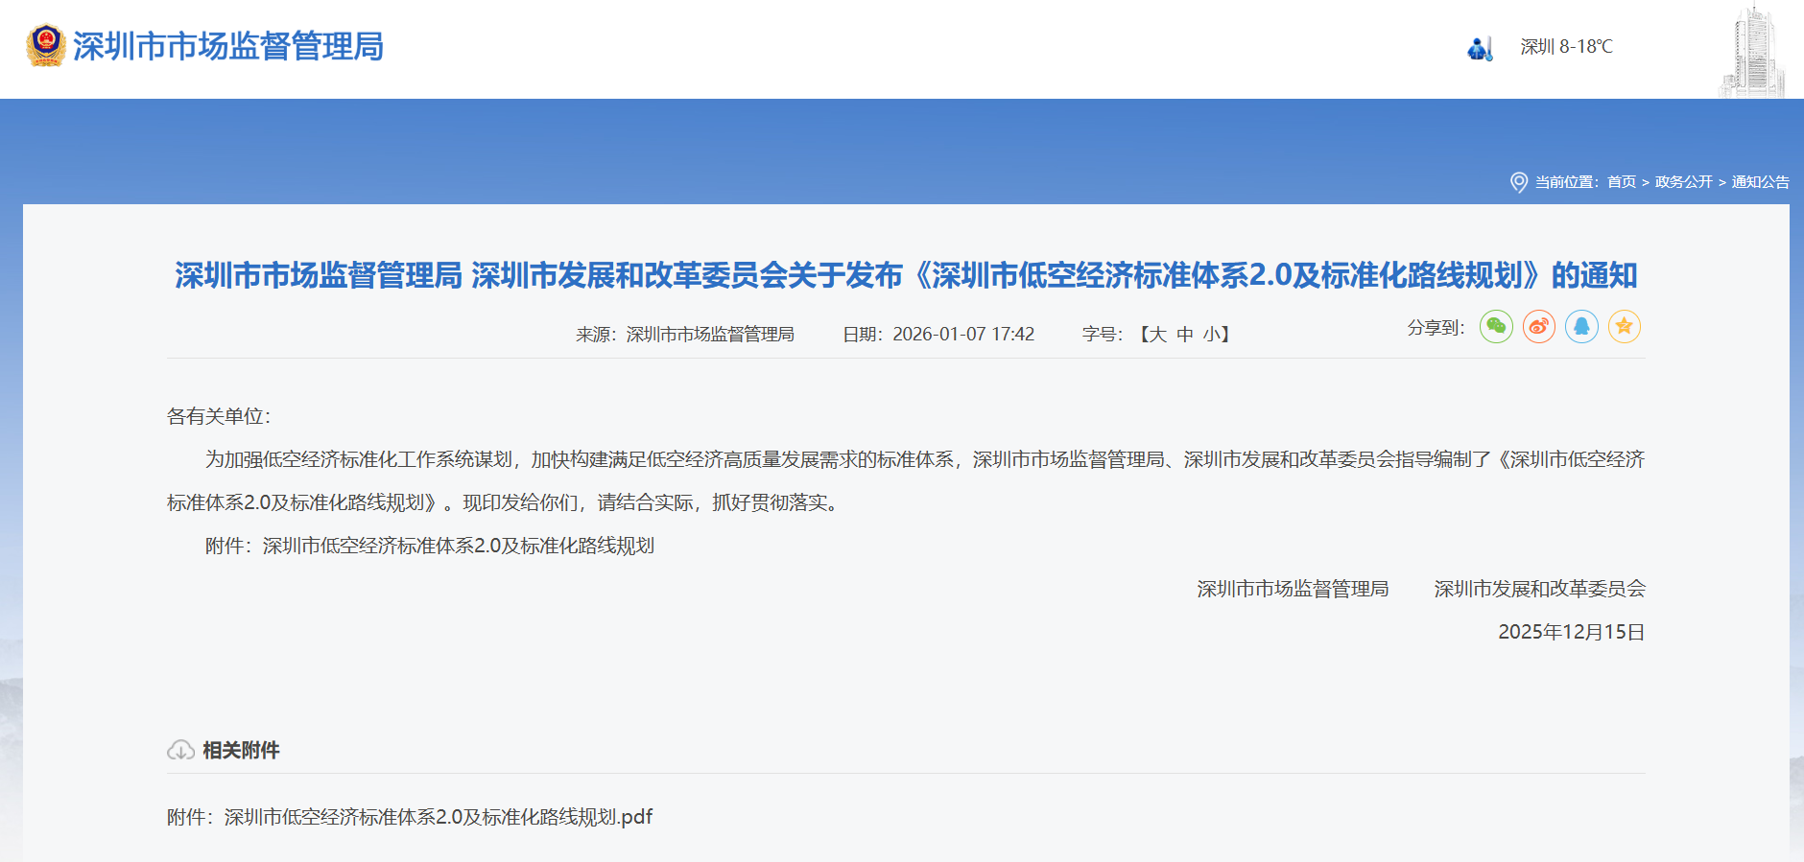Set font size to 中
This screenshot has width=1804, height=862.
pos(1185,335)
